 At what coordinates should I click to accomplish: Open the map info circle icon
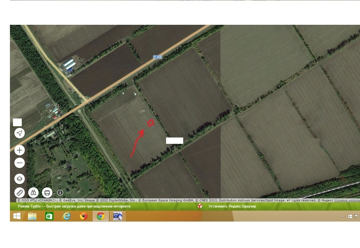[x=60, y=193]
